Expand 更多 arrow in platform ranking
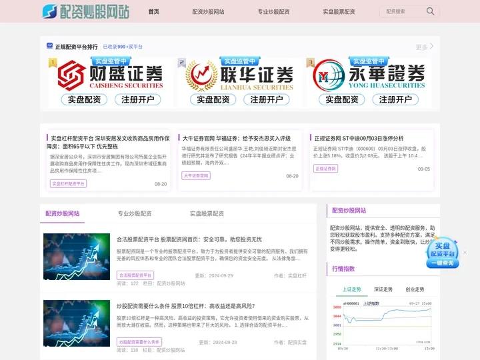Viewport: 480px width, 360px height. coord(425,47)
